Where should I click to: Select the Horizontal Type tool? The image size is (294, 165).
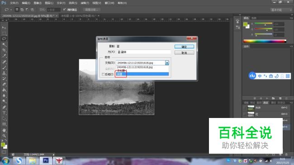(x=4, y=113)
